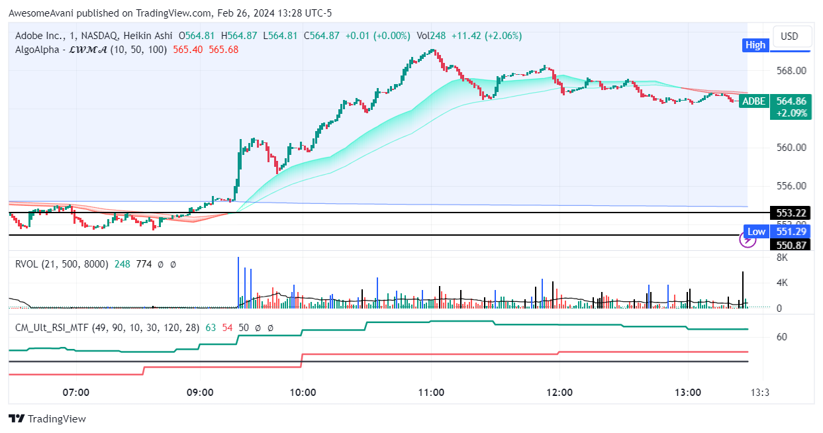This screenshot has width=823, height=433.
Task: Click the low value L564.81
Action: 281,36
